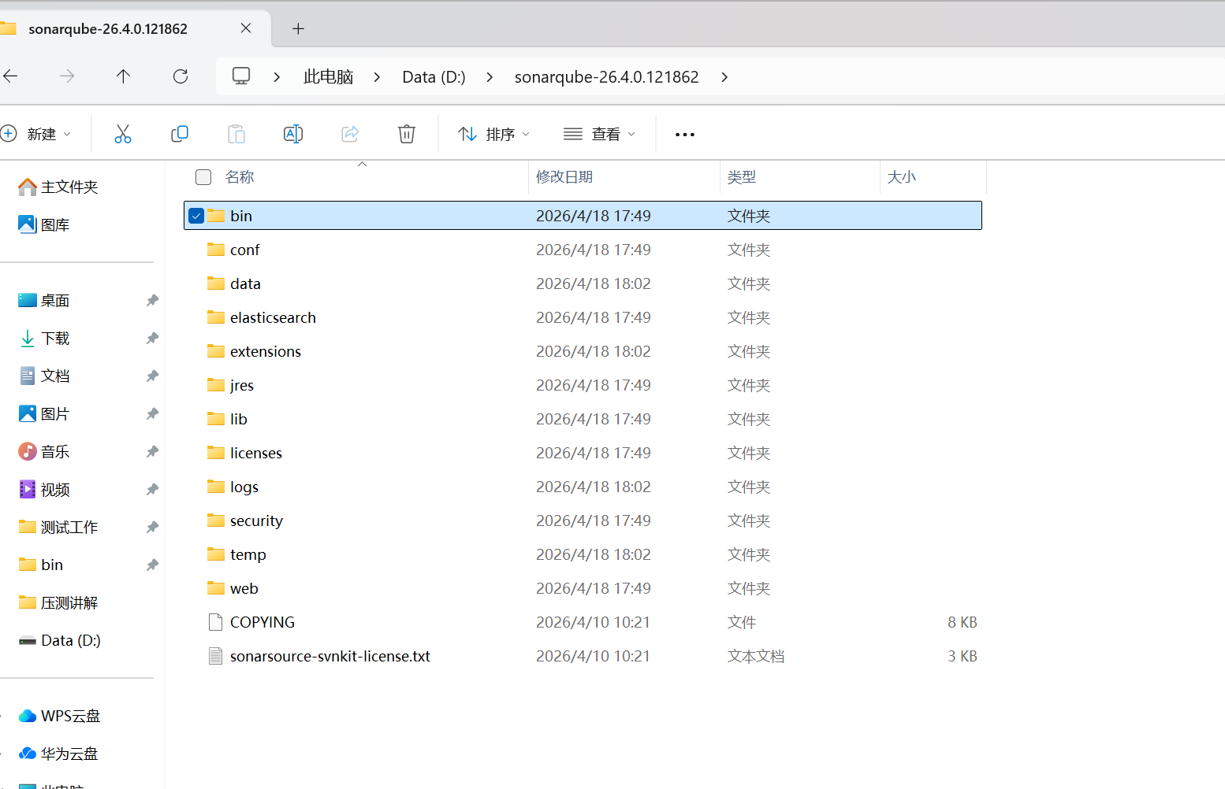The width and height of the screenshot is (1225, 789).
Task: Expand the WPS云盘 tree node arrow
Action: (x=2, y=716)
